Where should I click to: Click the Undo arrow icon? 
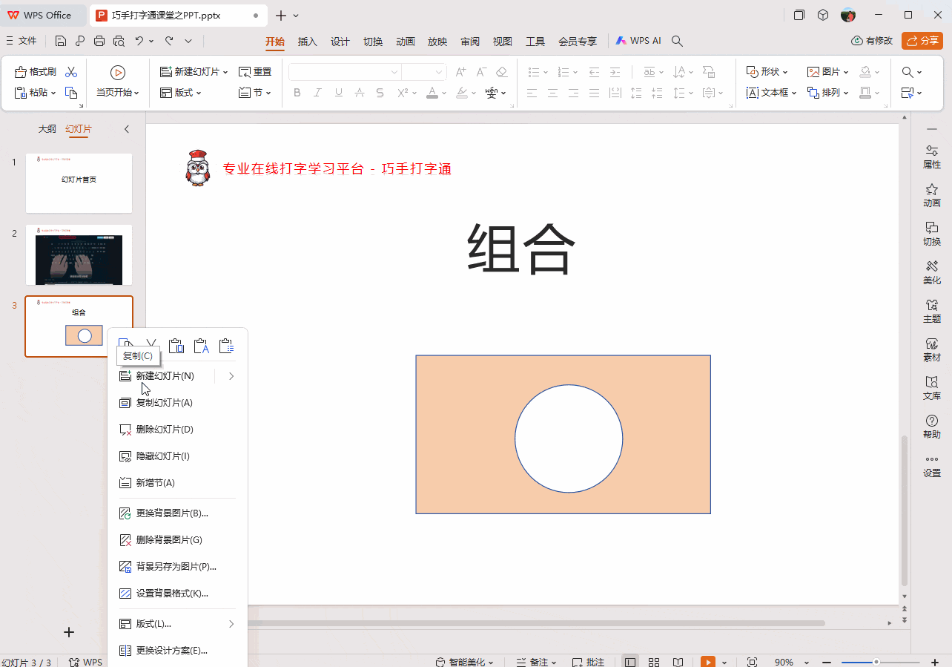(x=139, y=42)
